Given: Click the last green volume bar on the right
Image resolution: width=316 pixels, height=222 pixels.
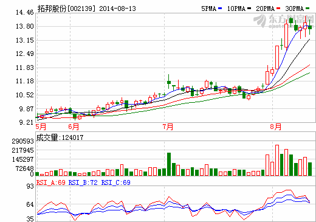Looking at the screenshot, I should pyautogui.click(x=310, y=169).
